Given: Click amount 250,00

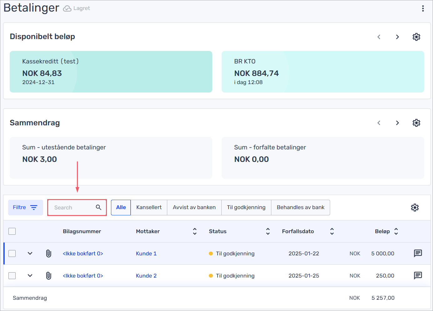Looking at the screenshot, I should pyautogui.click(x=385, y=276).
